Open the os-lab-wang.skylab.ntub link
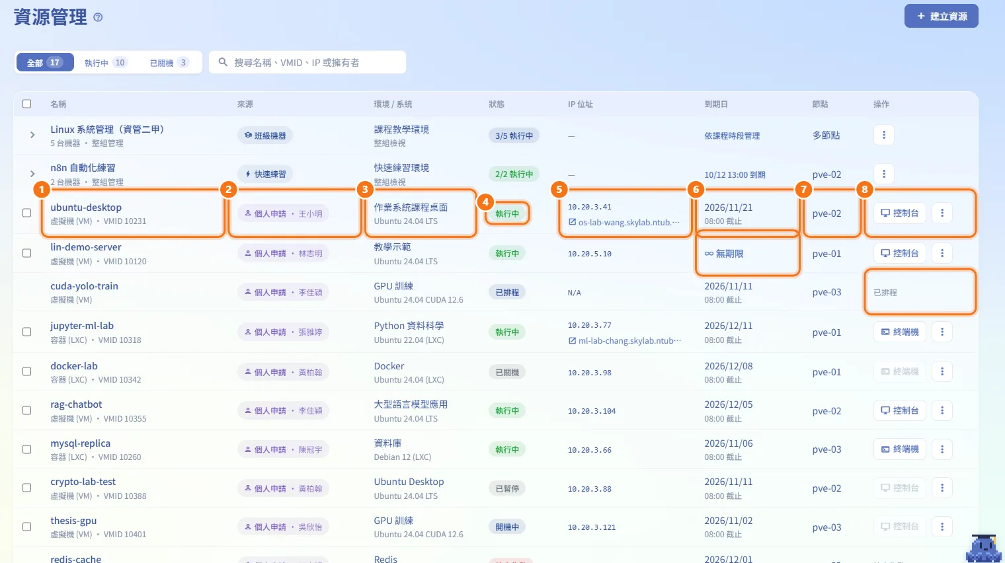 (624, 222)
